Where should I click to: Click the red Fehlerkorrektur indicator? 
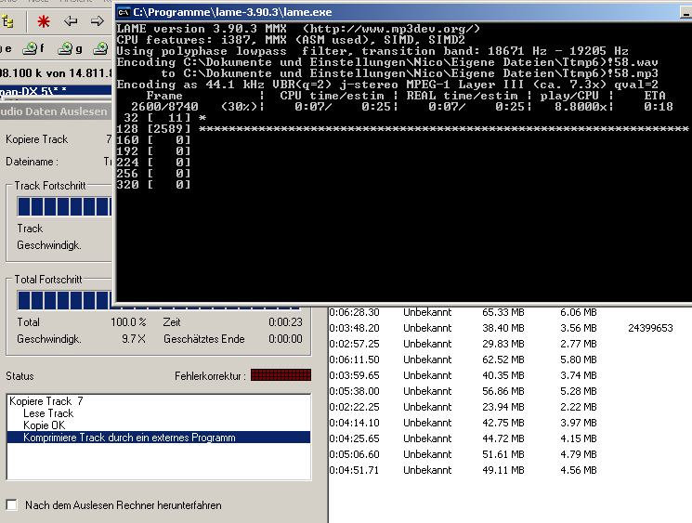click(x=281, y=375)
